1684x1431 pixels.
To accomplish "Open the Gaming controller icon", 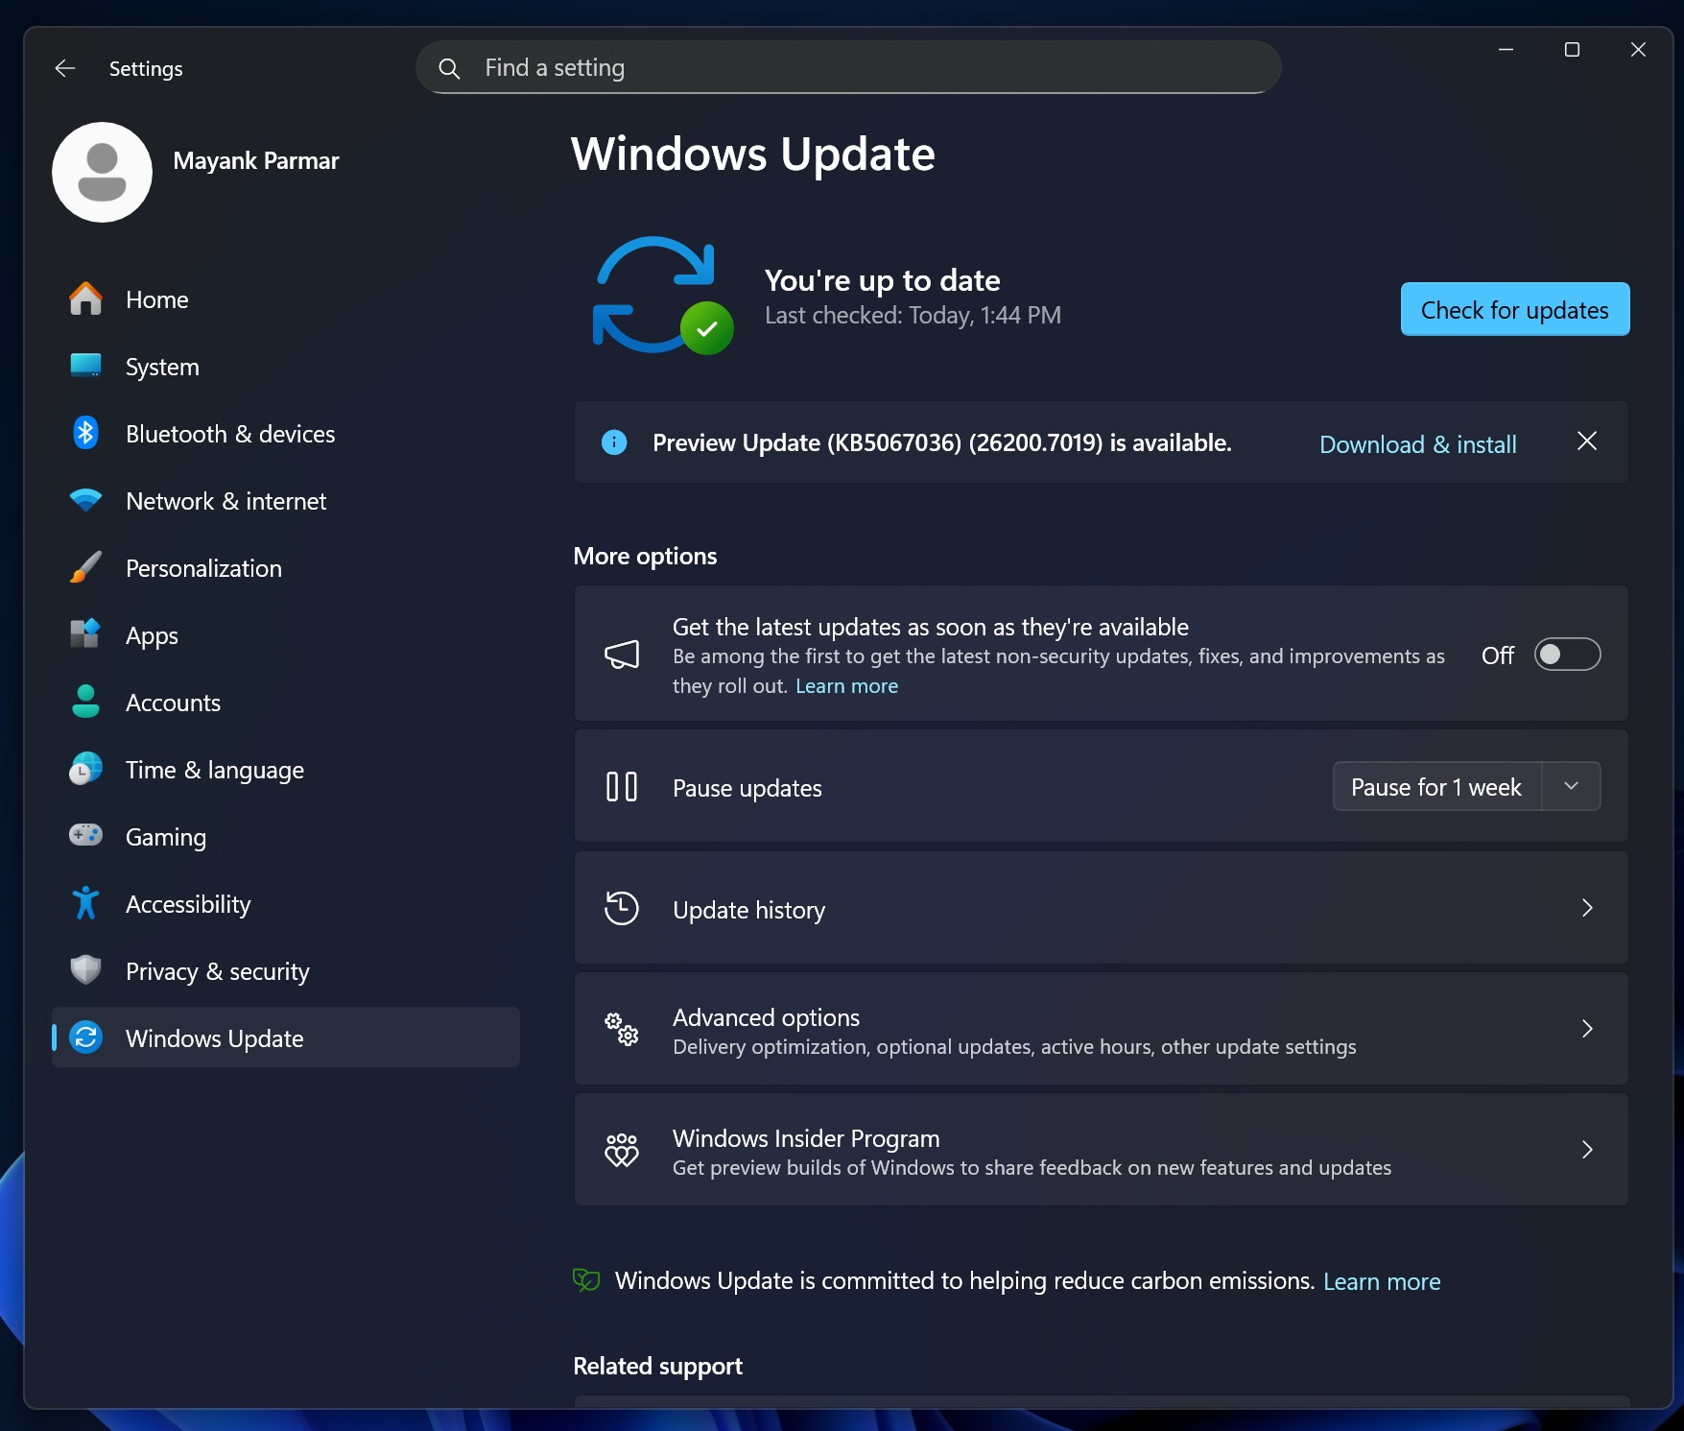I will [x=85, y=835].
